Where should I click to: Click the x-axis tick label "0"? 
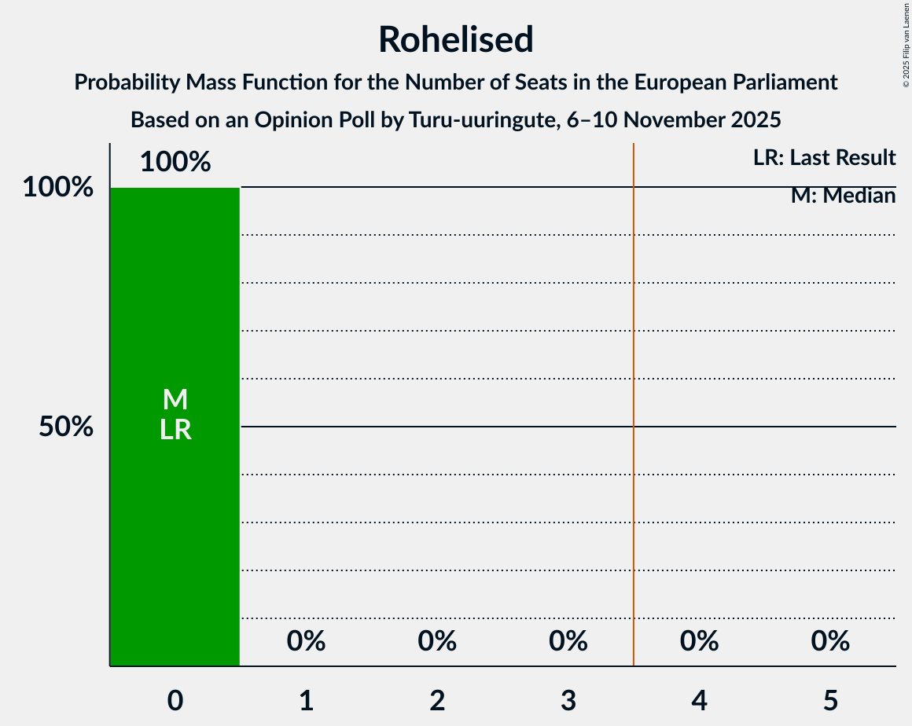point(175,700)
